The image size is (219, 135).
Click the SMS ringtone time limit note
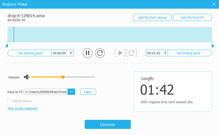(167, 102)
